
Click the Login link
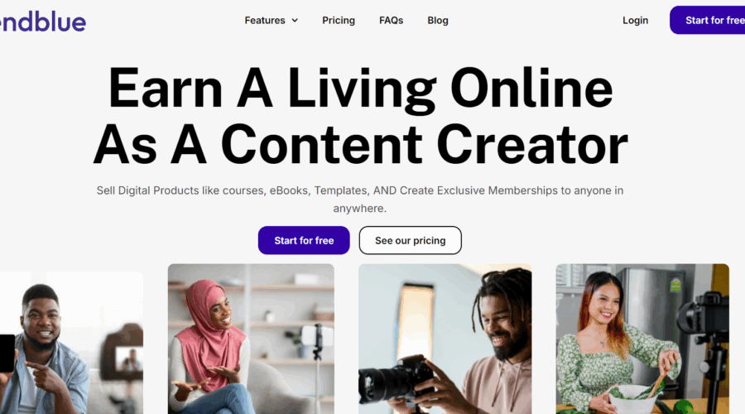coord(635,21)
